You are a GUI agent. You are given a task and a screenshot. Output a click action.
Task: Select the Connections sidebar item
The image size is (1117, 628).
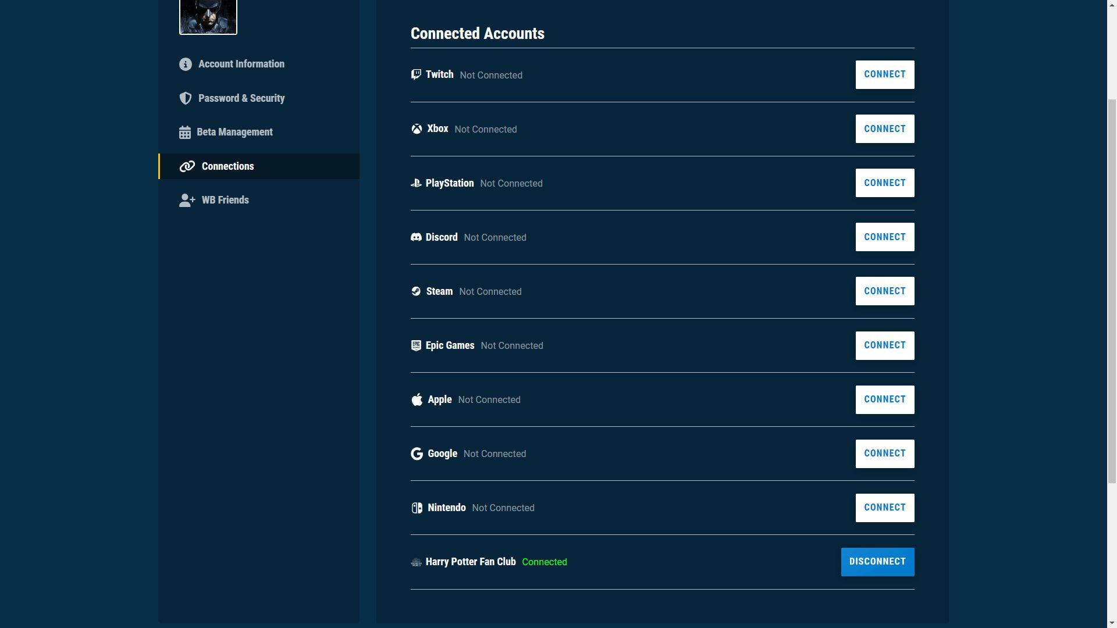[x=259, y=166]
